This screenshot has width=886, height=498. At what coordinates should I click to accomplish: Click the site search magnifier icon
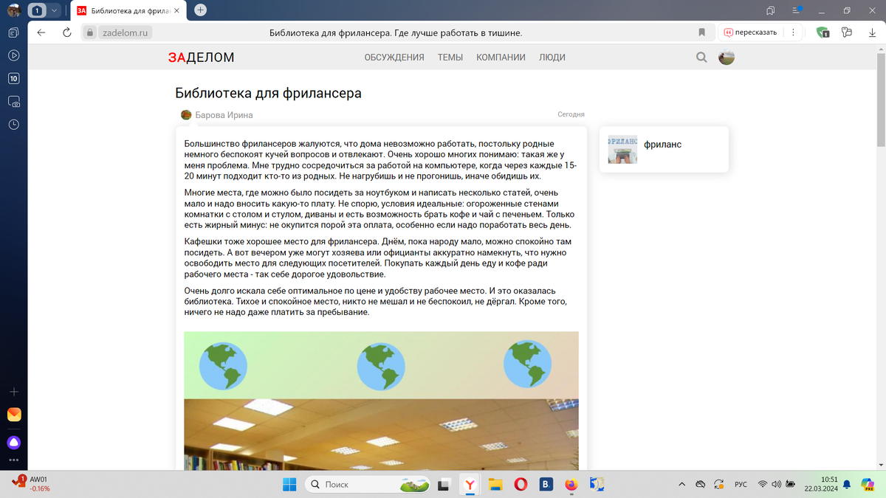702,58
